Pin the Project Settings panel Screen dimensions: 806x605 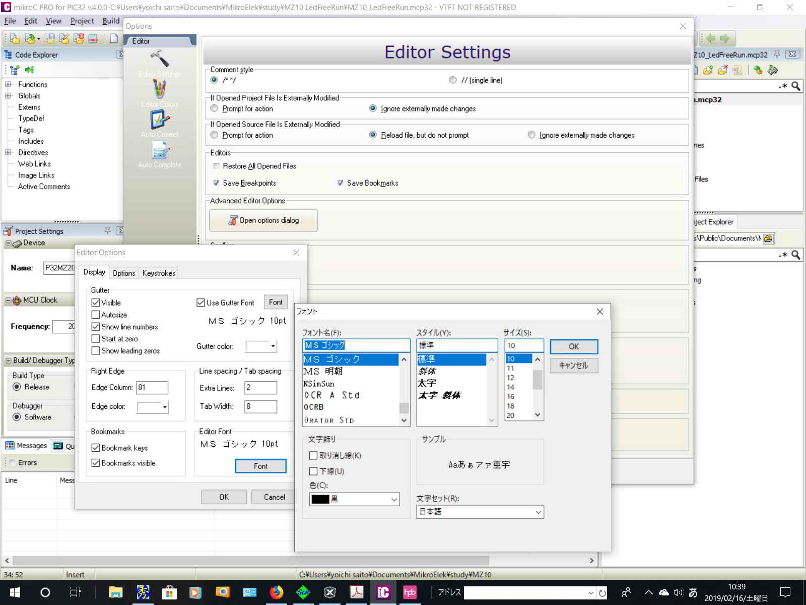[x=107, y=230]
